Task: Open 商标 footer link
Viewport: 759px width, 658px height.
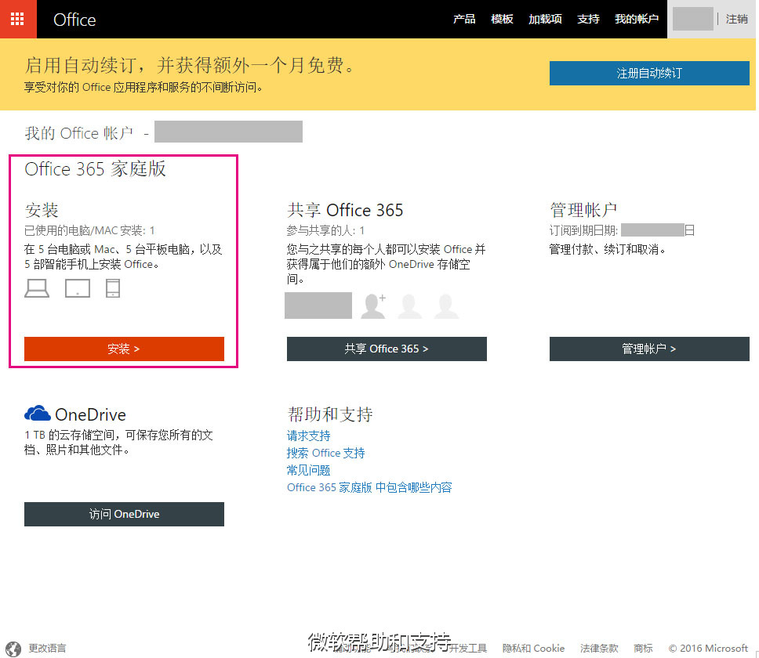Action: tap(643, 649)
